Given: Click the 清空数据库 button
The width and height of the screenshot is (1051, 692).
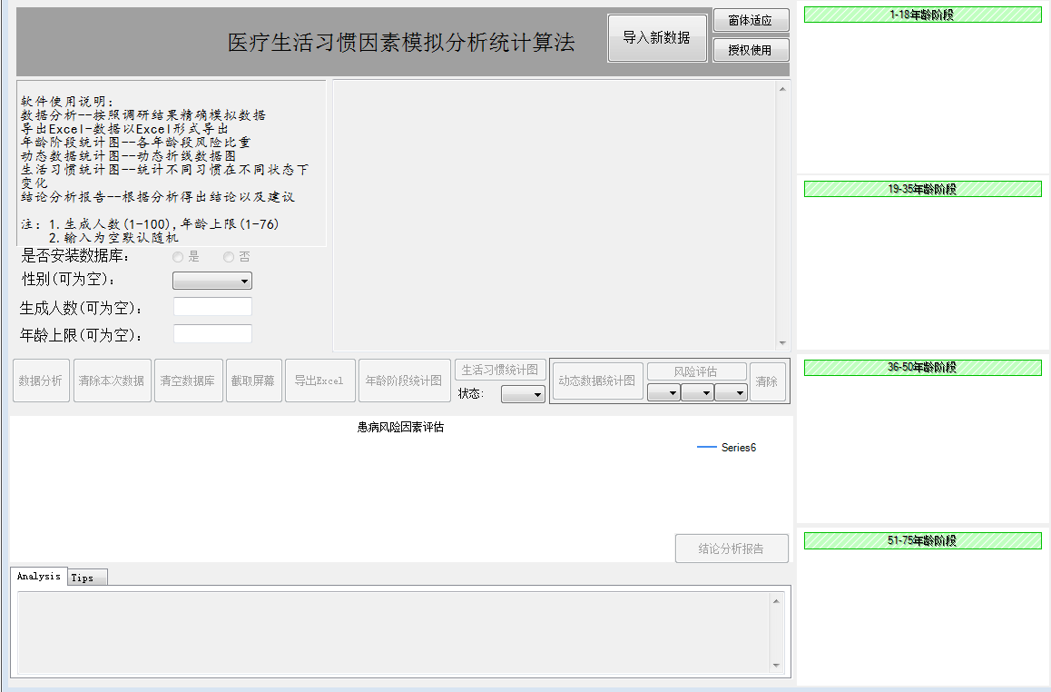Looking at the screenshot, I should click(189, 381).
